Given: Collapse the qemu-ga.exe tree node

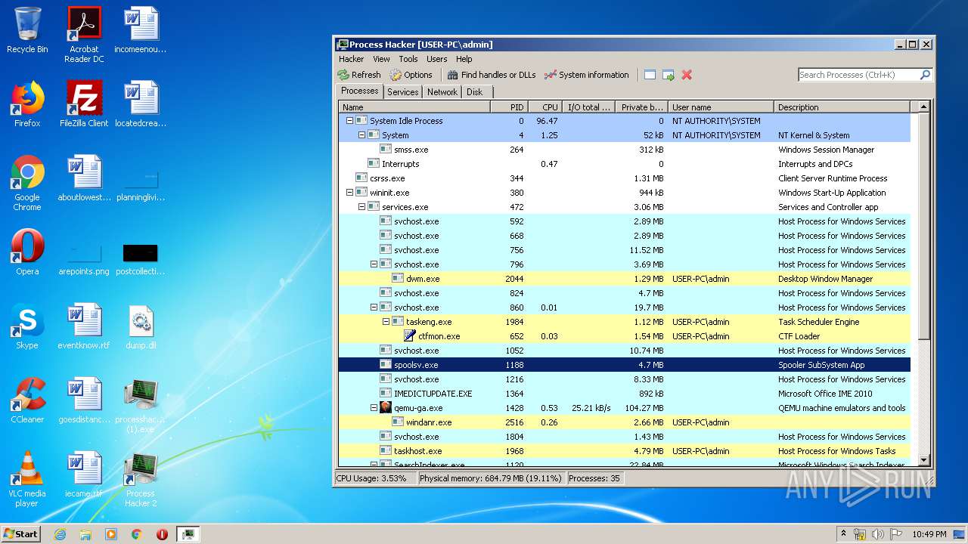Looking at the screenshot, I should (x=374, y=408).
